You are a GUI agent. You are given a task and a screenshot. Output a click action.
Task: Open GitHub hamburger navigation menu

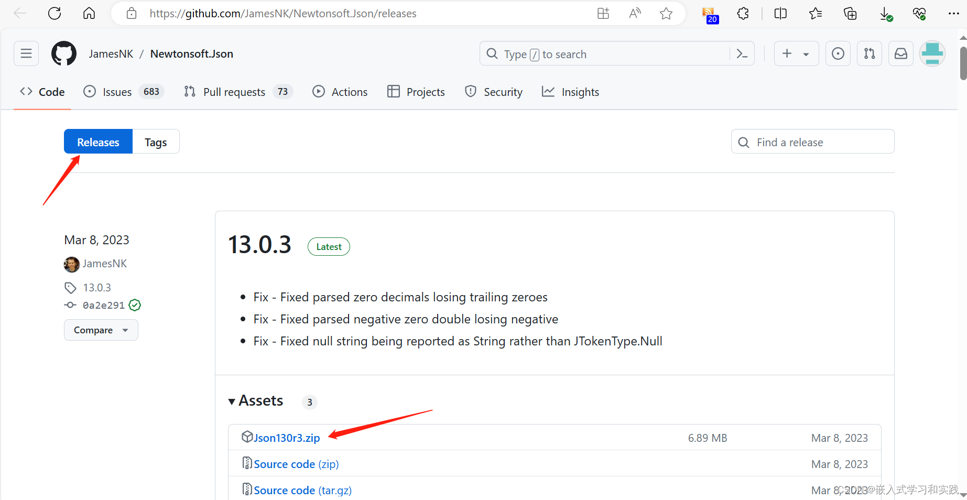(26, 53)
